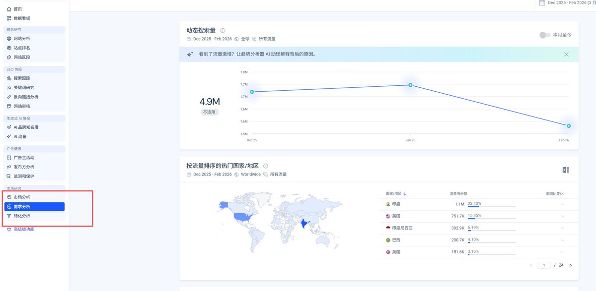Export the country table to Excel
Image resolution: width=596 pixels, height=291 pixels.
565,170
